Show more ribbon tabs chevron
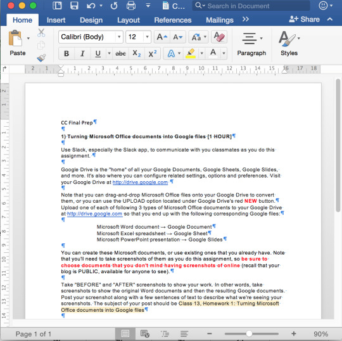The width and height of the screenshot is (342, 341). pos(246,20)
